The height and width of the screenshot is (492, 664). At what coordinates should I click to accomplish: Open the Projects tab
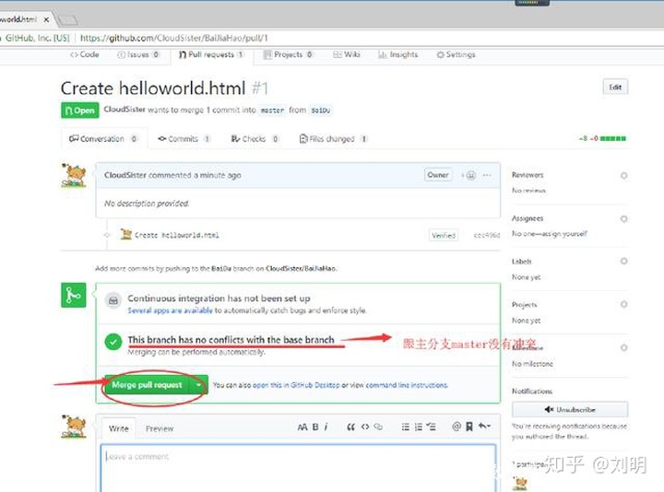[x=289, y=54]
